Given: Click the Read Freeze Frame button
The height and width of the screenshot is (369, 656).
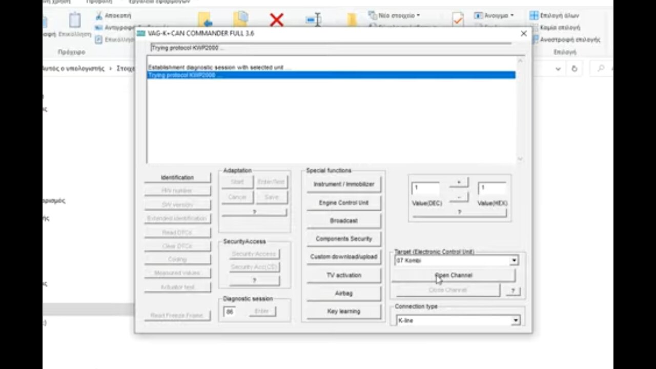Looking at the screenshot, I should (x=177, y=315).
